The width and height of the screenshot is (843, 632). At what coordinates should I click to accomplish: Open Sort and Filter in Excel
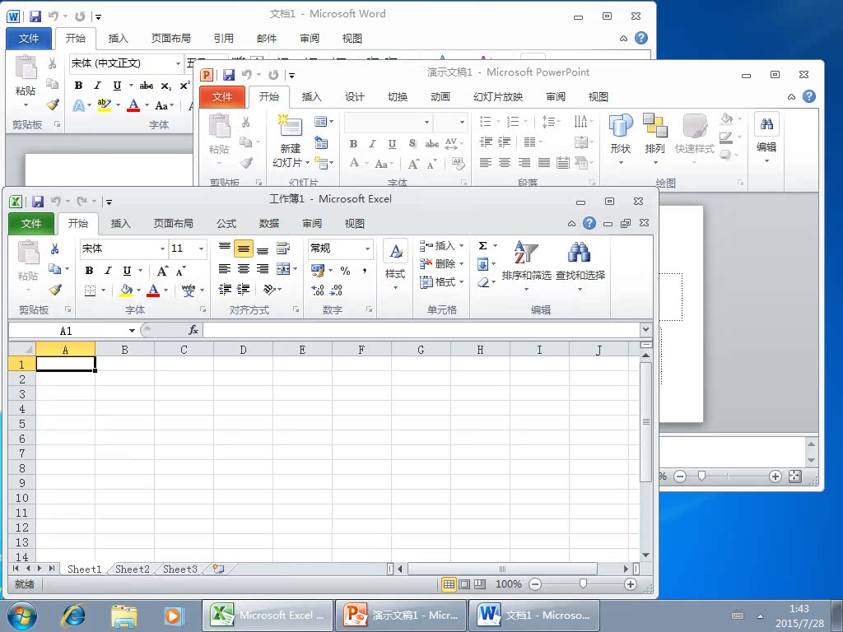click(x=526, y=267)
